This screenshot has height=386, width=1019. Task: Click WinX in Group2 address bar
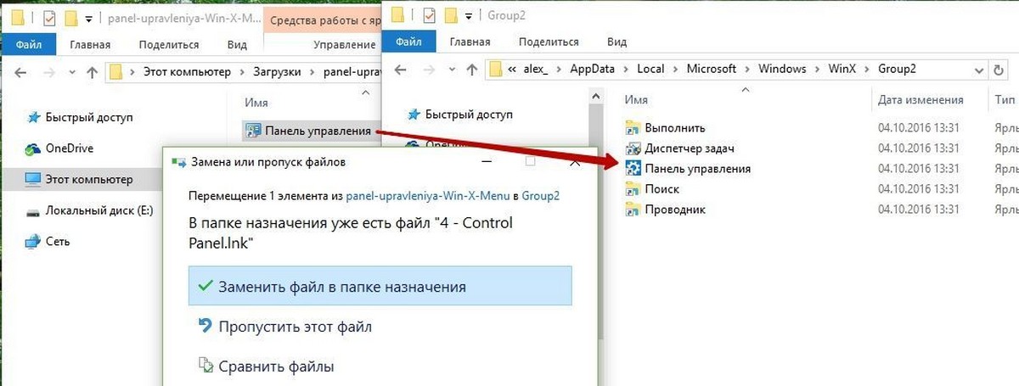click(x=844, y=69)
